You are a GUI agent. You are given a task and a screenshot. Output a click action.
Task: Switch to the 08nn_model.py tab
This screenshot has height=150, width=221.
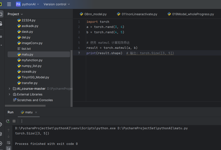click(93, 14)
